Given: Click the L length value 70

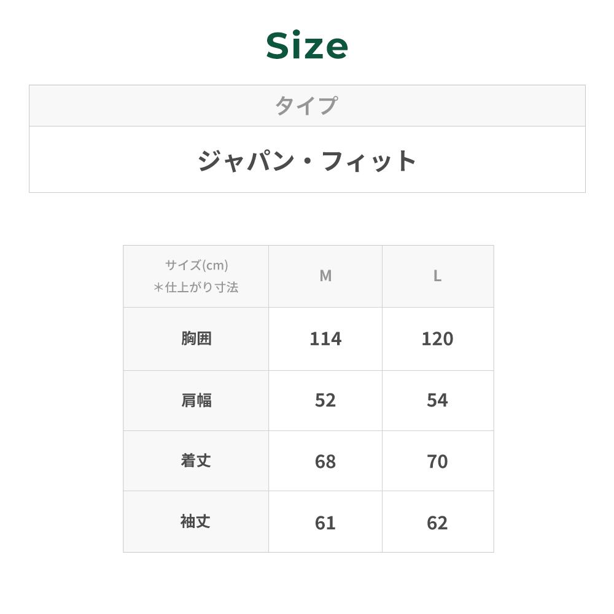Looking at the screenshot, I should [437, 462].
